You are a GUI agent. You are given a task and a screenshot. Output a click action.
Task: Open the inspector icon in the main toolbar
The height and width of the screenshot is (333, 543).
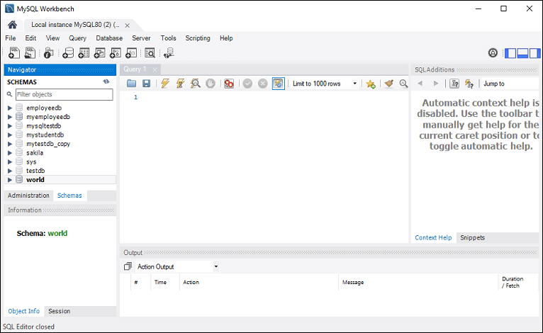click(x=48, y=52)
